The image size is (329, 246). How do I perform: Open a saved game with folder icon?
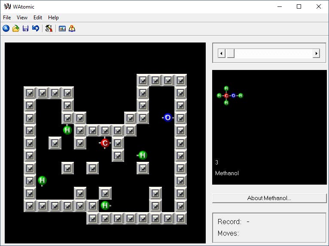coord(16,28)
